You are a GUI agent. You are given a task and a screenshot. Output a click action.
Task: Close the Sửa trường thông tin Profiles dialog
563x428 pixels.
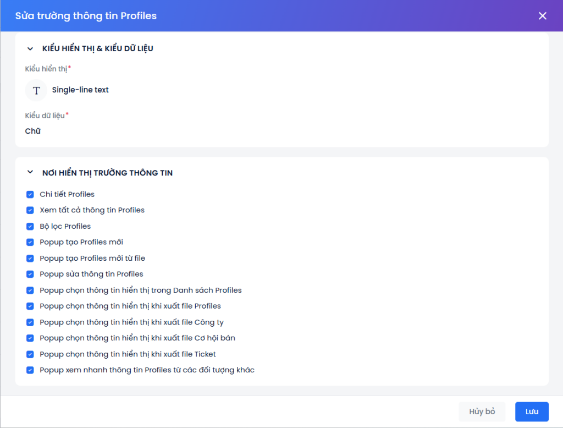[x=542, y=16]
